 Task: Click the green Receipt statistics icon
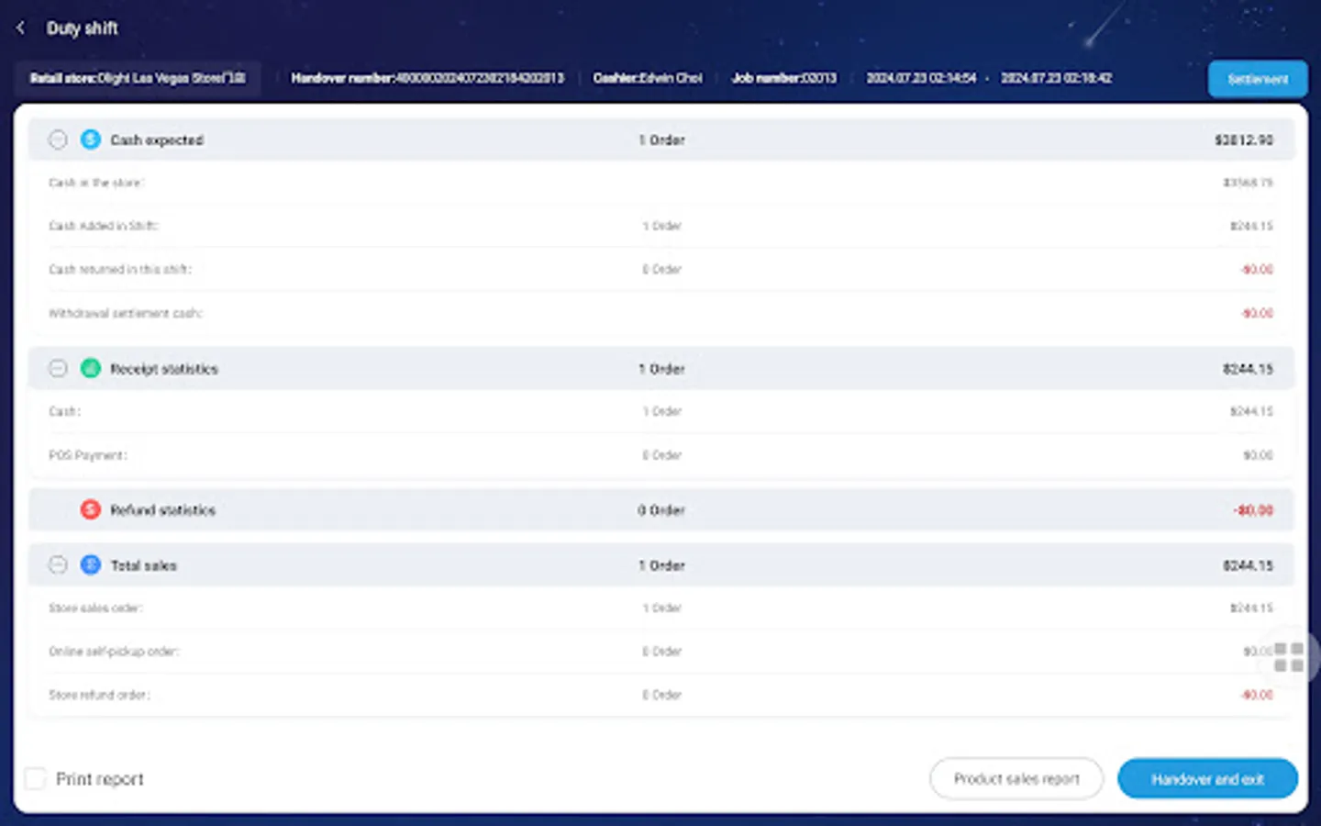[x=90, y=368]
